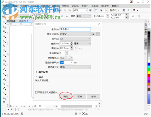
Task: Click the show rulers toolbar icon
Action: (x=96, y=10)
